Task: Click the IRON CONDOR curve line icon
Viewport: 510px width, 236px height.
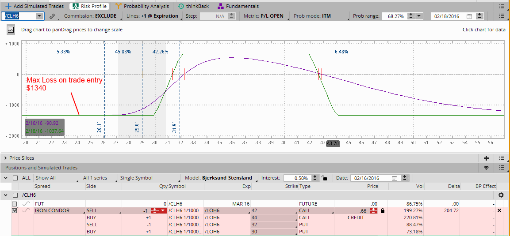Action: click(26, 211)
